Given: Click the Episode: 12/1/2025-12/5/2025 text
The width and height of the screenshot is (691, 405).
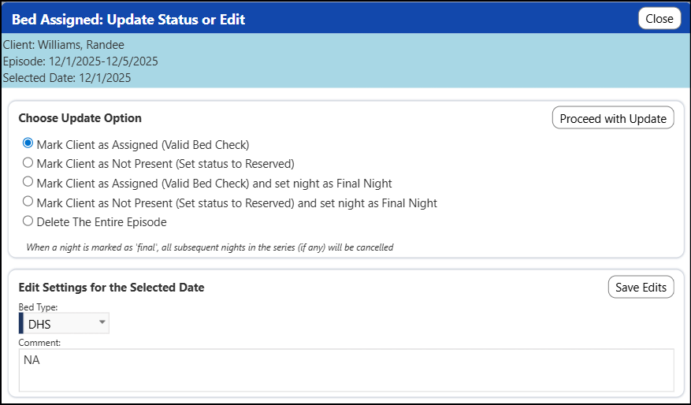Looking at the screenshot, I should (80, 61).
